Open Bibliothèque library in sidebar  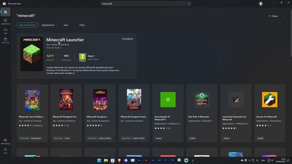[x=5, y=141]
